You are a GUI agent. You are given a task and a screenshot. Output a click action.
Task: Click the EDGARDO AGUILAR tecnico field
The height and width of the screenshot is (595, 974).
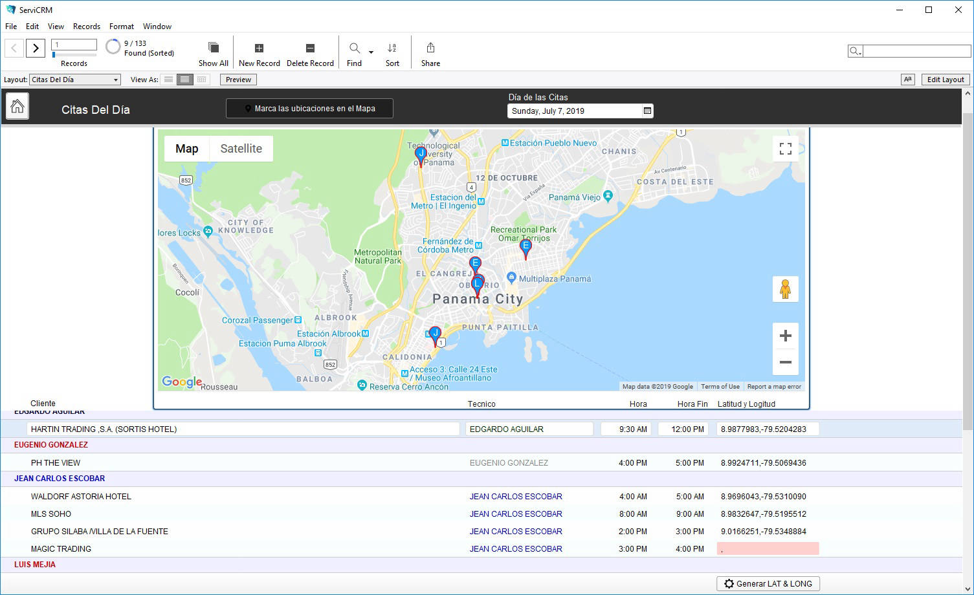tap(529, 429)
